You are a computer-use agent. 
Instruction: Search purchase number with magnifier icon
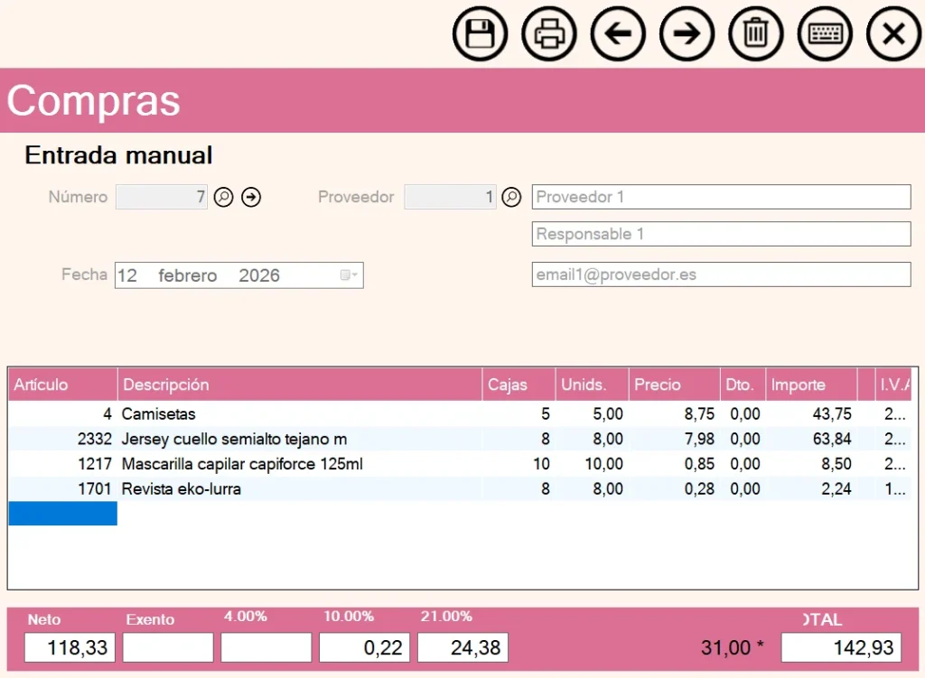point(223,197)
